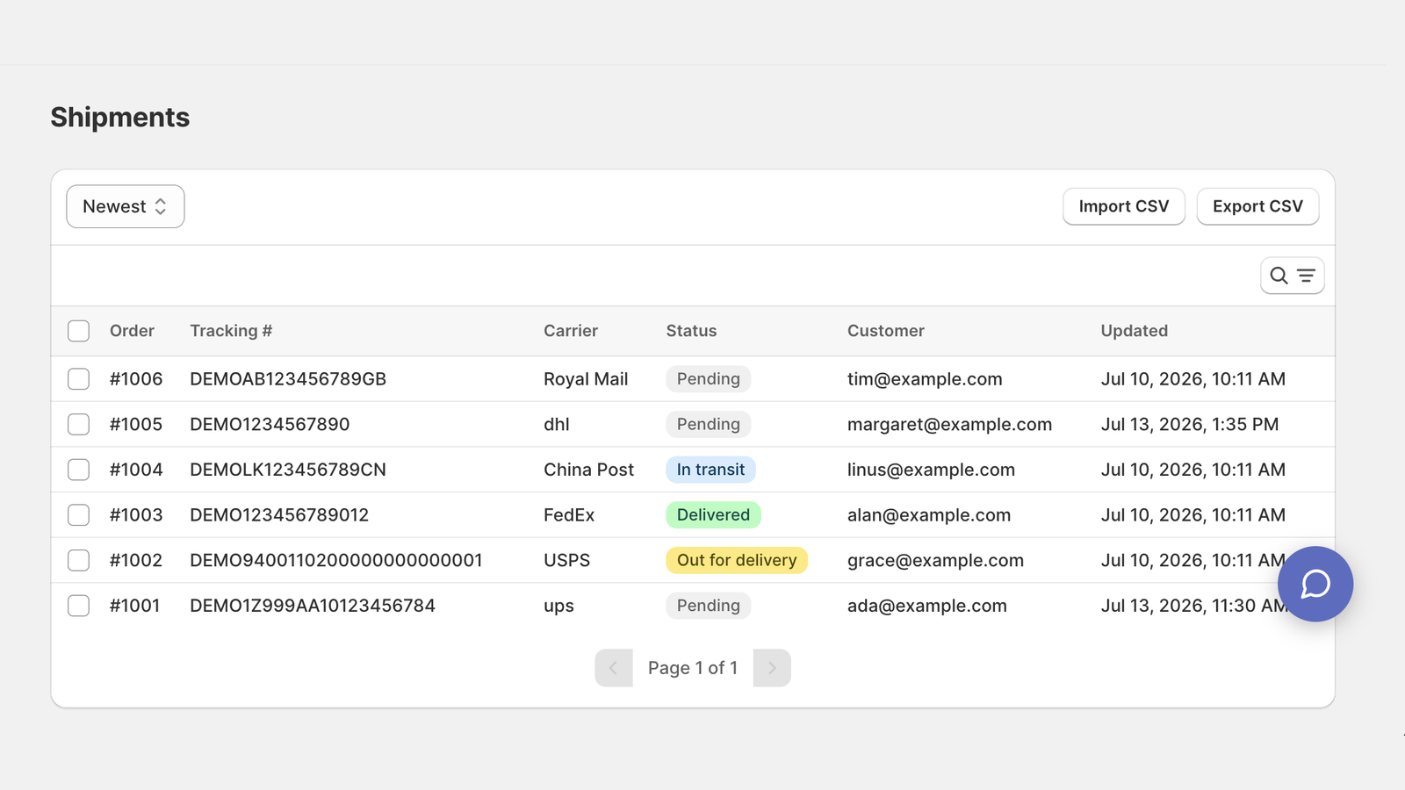Click the Customer column header
The height and width of the screenshot is (790, 1405).
pos(886,331)
